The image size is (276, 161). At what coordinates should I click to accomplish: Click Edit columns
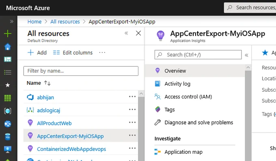click(x=73, y=52)
